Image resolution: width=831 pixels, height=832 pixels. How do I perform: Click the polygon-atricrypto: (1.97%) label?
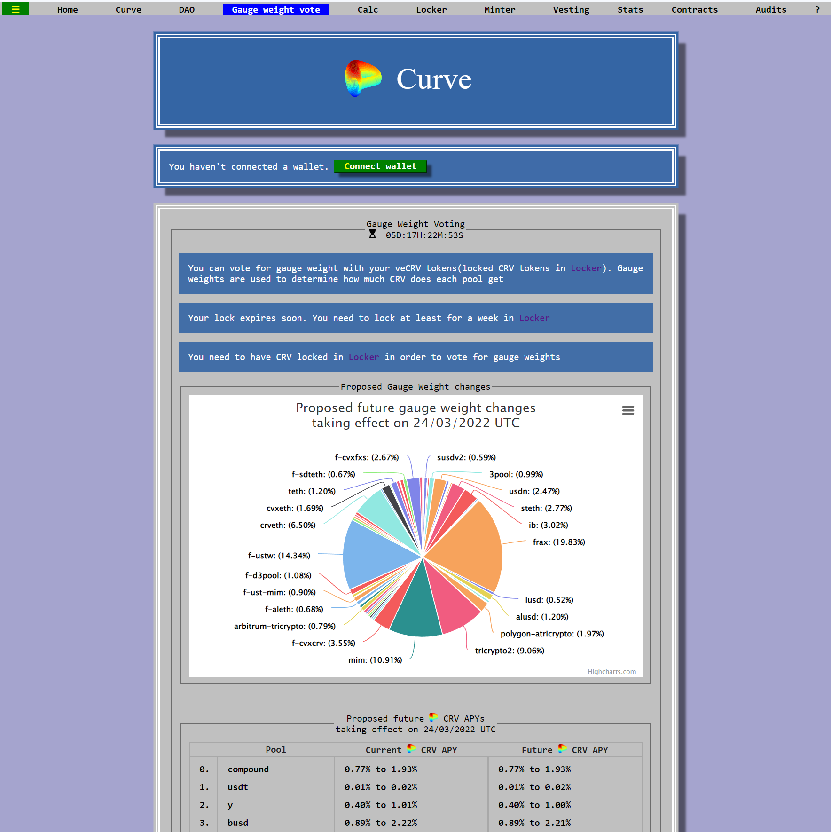[x=552, y=634]
